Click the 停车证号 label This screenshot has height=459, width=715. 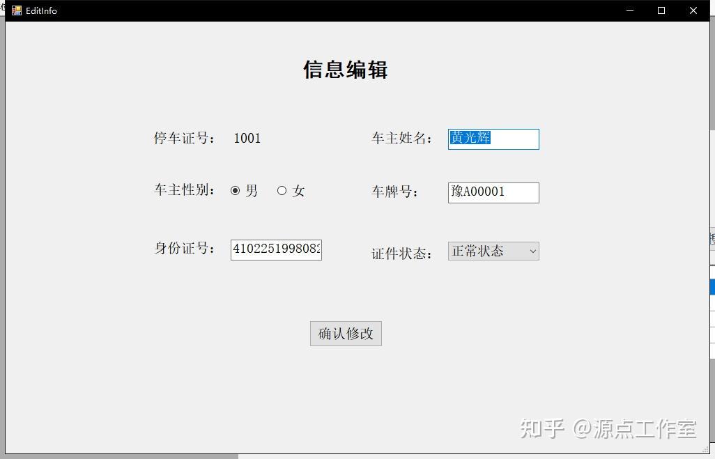(x=184, y=138)
